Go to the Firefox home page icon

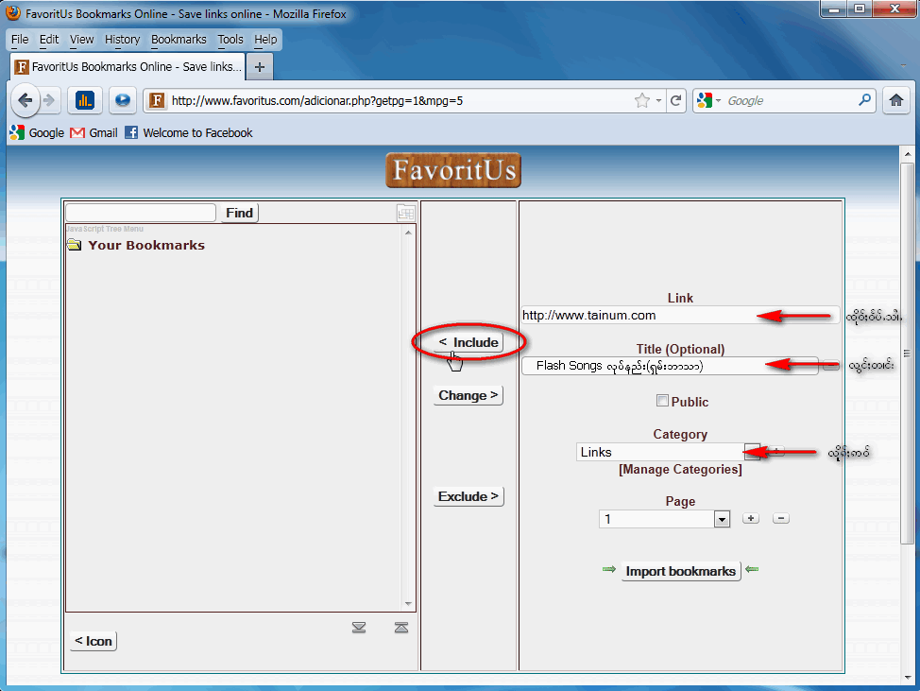896,100
